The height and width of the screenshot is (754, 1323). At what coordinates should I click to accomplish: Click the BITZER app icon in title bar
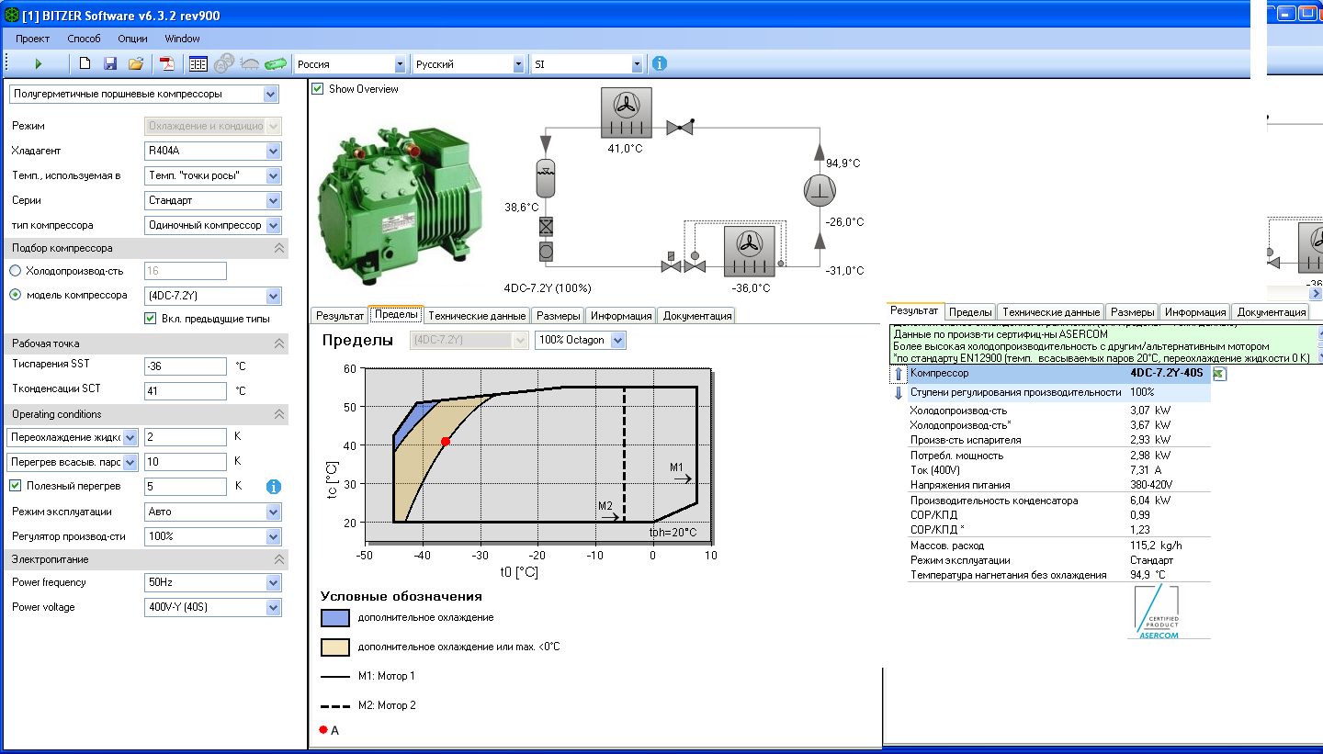click(10, 16)
